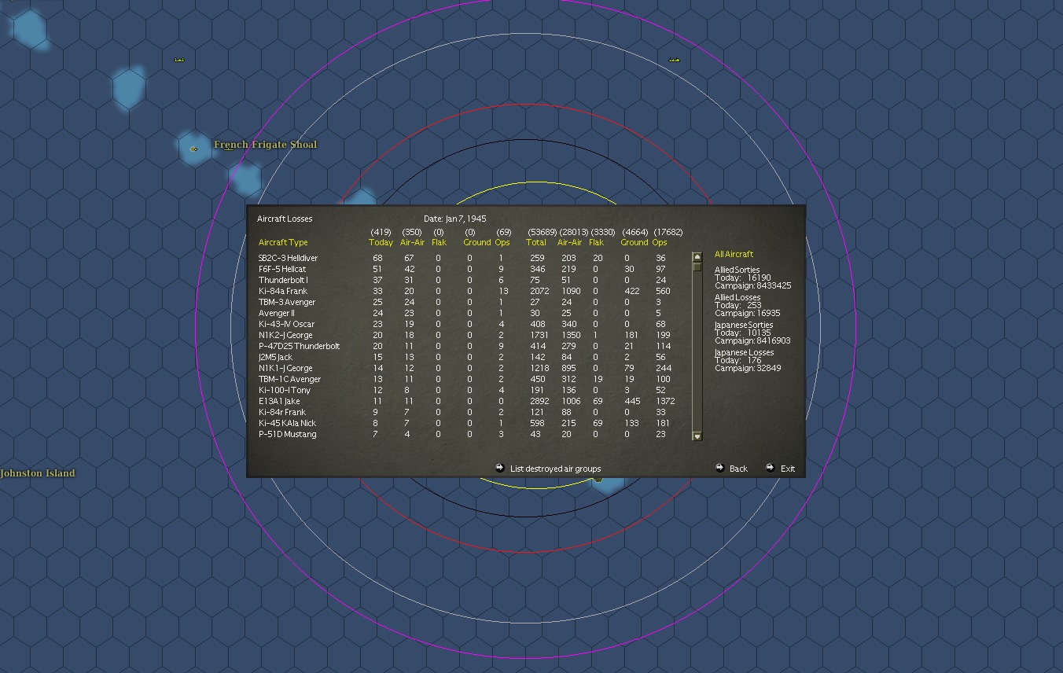Click the arrow icon next to Exit
This screenshot has width=1063, height=673.
coord(769,468)
